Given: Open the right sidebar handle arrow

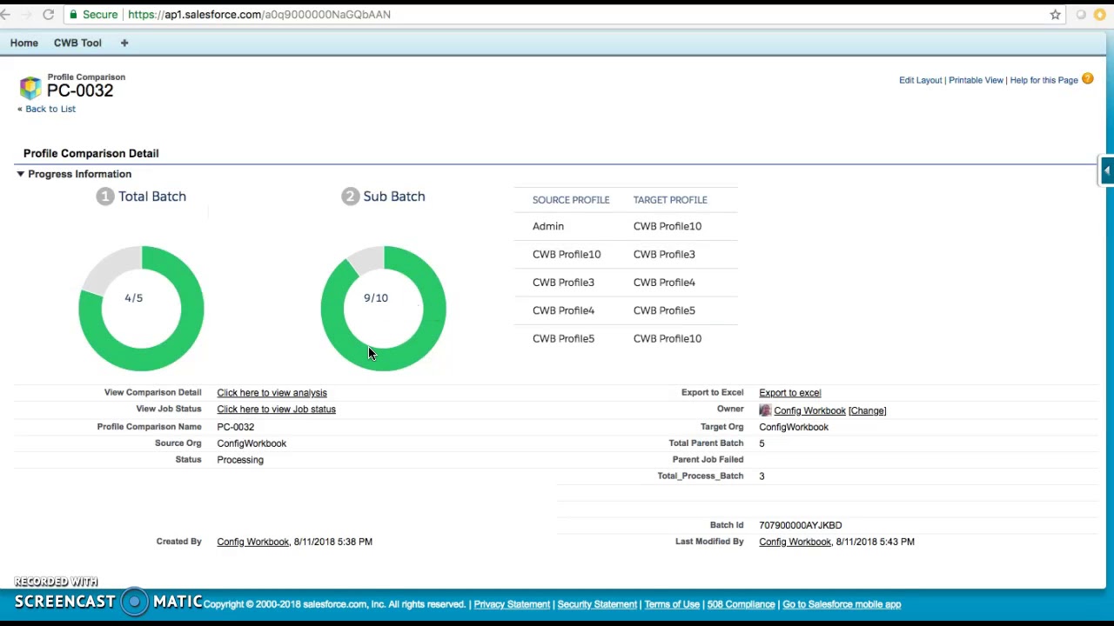Looking at the screenshot, I should (x=1107, y=170).
